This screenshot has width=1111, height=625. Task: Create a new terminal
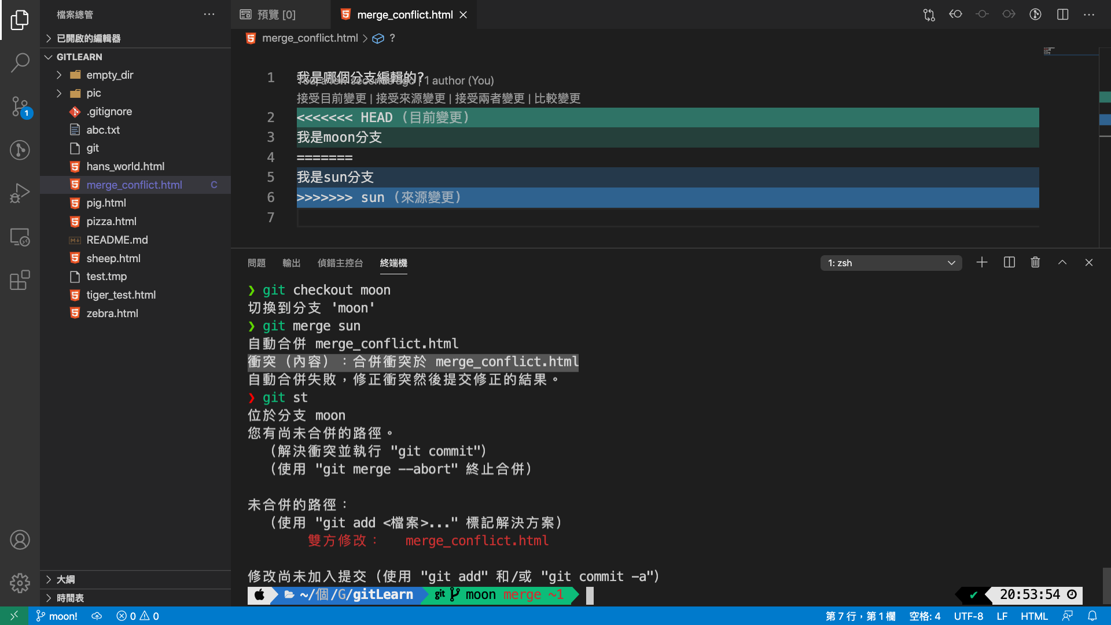982,263
